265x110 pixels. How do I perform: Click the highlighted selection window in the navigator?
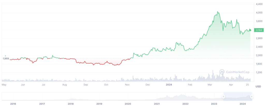237,97
